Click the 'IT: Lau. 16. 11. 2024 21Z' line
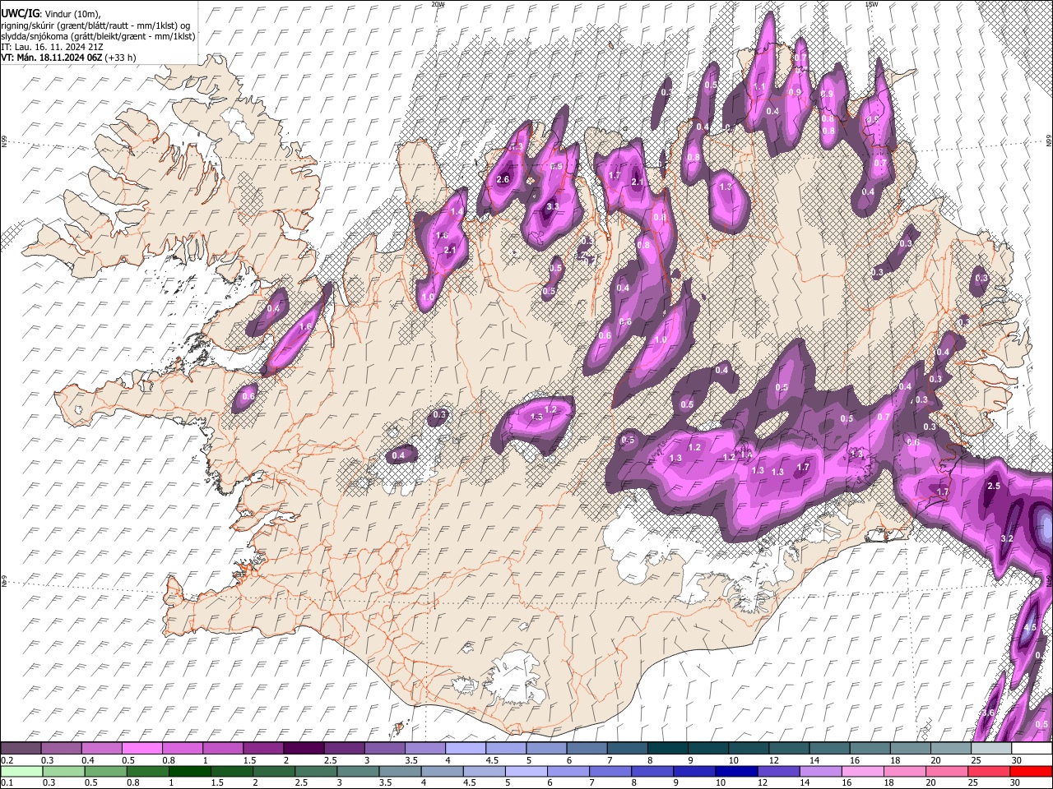Viewport: 1053px width, 789px height. [51, 47]
